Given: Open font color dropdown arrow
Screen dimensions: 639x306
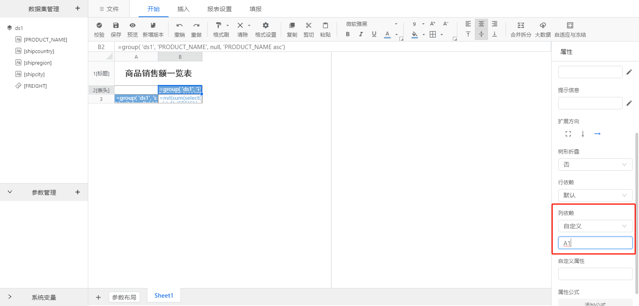Looking at the screenshot, I should (397, 35).
